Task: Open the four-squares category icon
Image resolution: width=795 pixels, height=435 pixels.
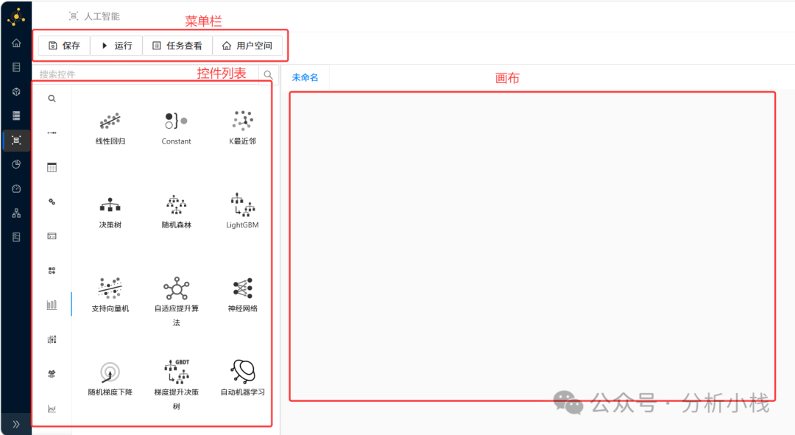Action: (x=52, y=271)
